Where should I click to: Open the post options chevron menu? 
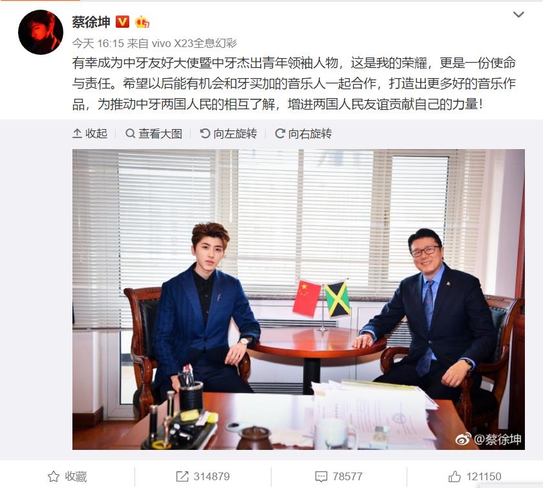[518, 15]
